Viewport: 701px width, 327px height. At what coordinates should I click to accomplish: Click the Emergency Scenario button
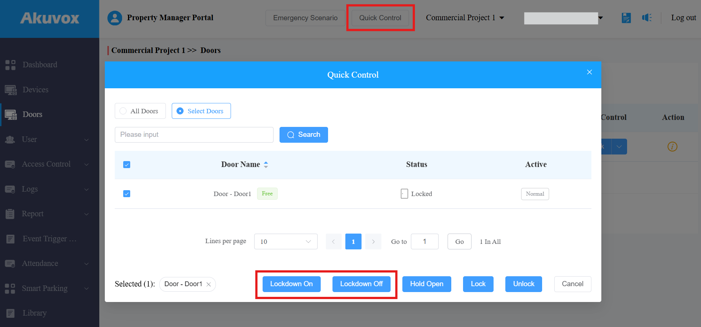[305, 18]
